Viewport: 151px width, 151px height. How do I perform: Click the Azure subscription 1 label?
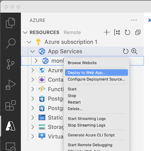pos(71,42)
